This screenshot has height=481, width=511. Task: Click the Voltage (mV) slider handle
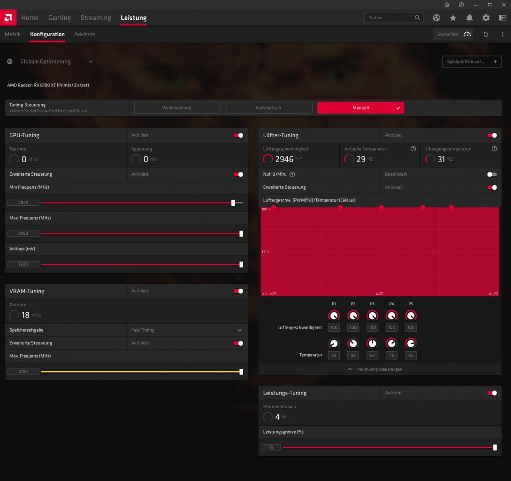[241, 264]
